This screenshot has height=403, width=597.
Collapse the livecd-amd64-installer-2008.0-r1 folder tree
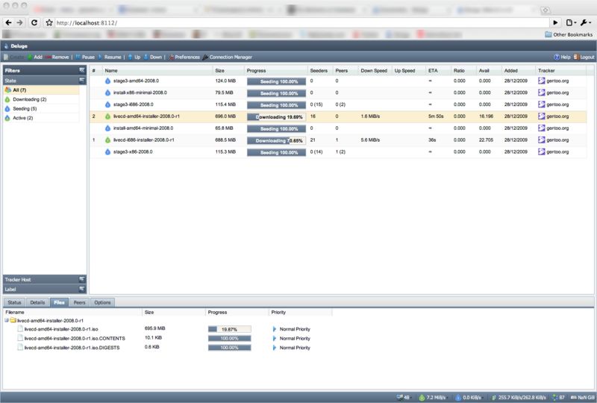(x=6, y=320)
